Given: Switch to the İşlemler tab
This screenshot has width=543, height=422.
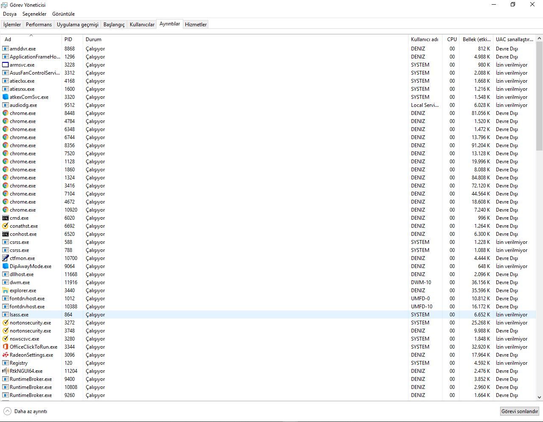Looking at the screenshot, I should coord(12,25).
